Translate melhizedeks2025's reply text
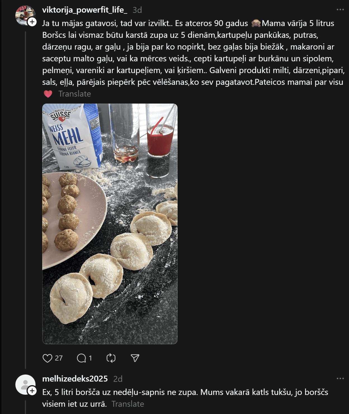Screen dimensions: 349x414 click(x=128, y=404)
